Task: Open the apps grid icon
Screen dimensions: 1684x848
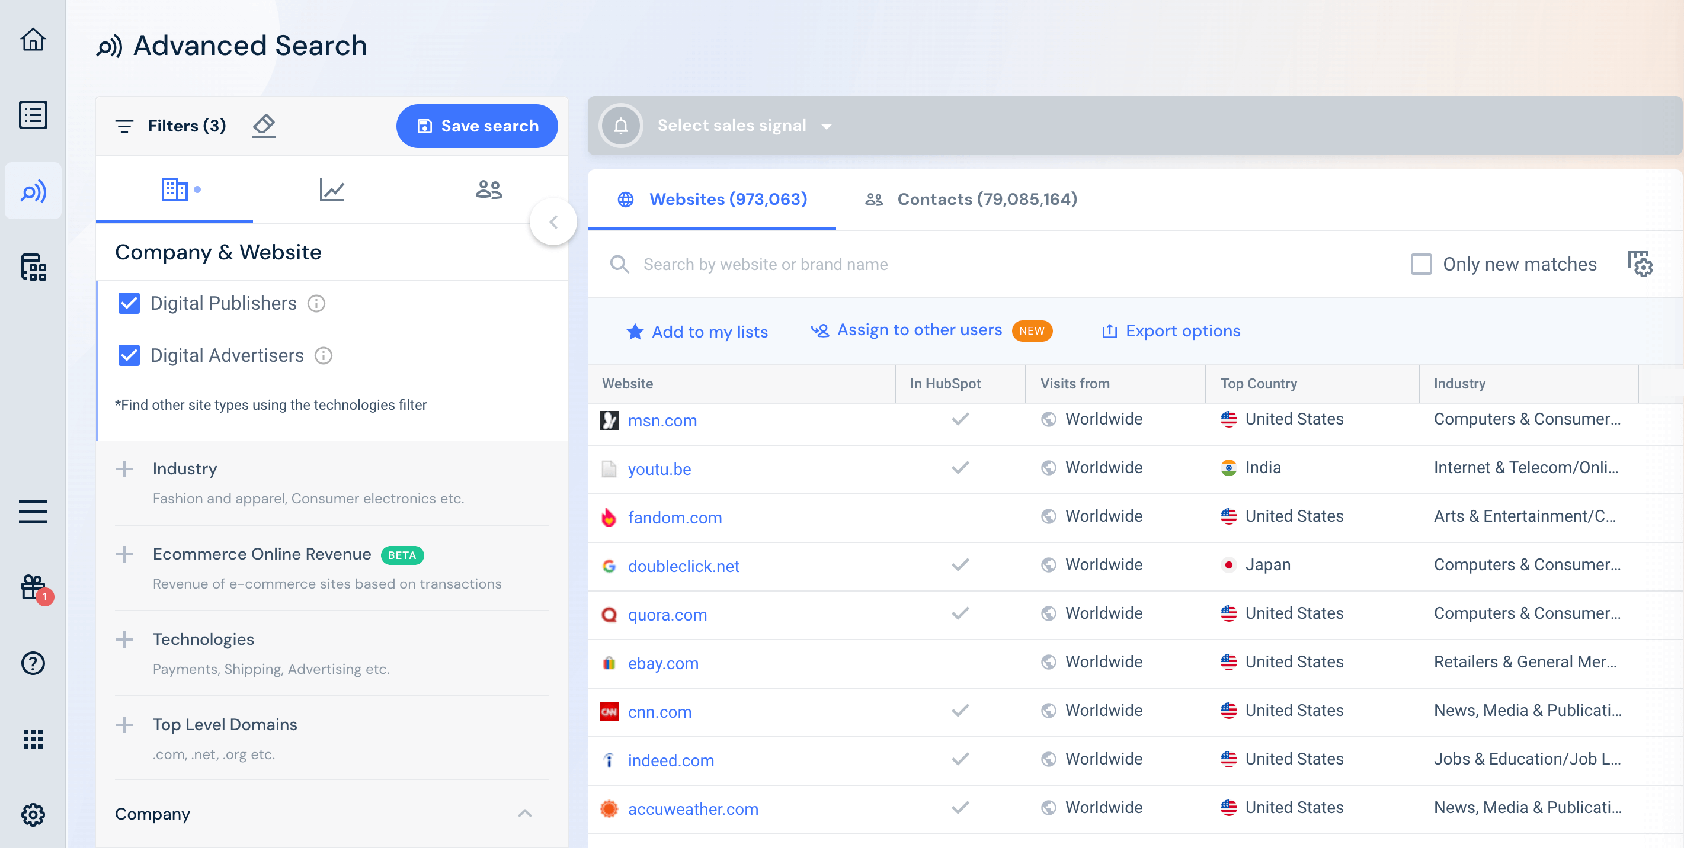Action: click(x=33, y=739)
